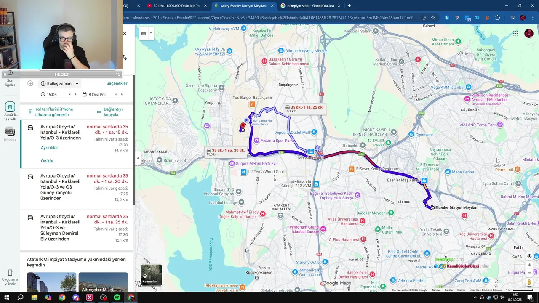Viewport: 539px width, 303px height.
Task: Collapse the side panel with the arrow
Action: [x=138, y=158]
